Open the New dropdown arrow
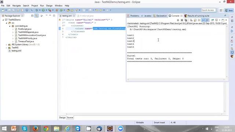The width and height of the screenshot is (235, 132). (6, 10)
